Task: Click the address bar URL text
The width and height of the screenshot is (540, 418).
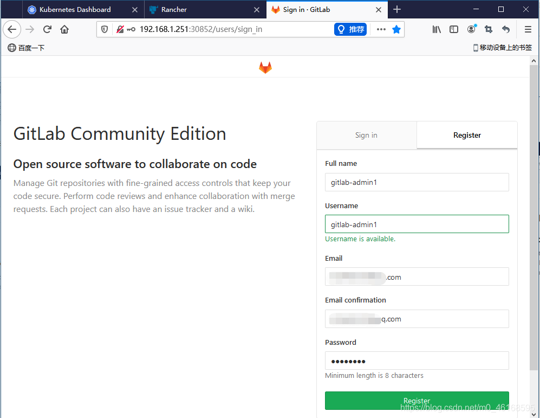Action: tap(201, 29)
